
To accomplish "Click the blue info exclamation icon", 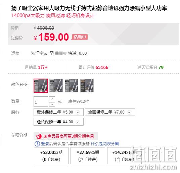I will (37, 144).
